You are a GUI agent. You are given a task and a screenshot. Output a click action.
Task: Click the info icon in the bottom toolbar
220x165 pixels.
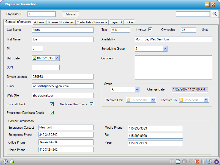[x=172, y=161]
